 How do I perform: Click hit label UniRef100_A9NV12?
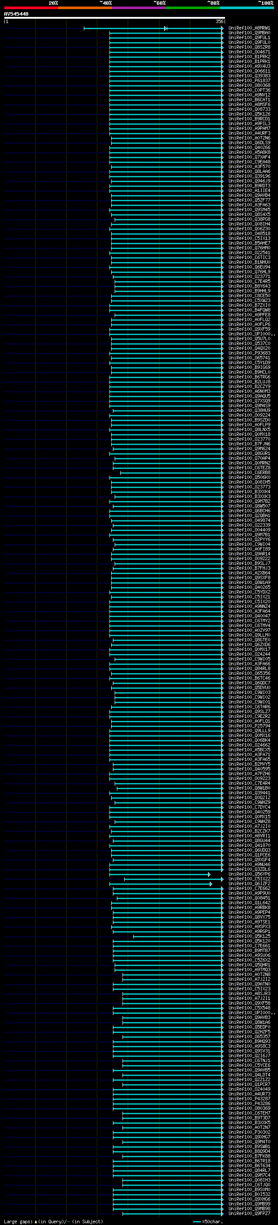(x=249, y=95)
